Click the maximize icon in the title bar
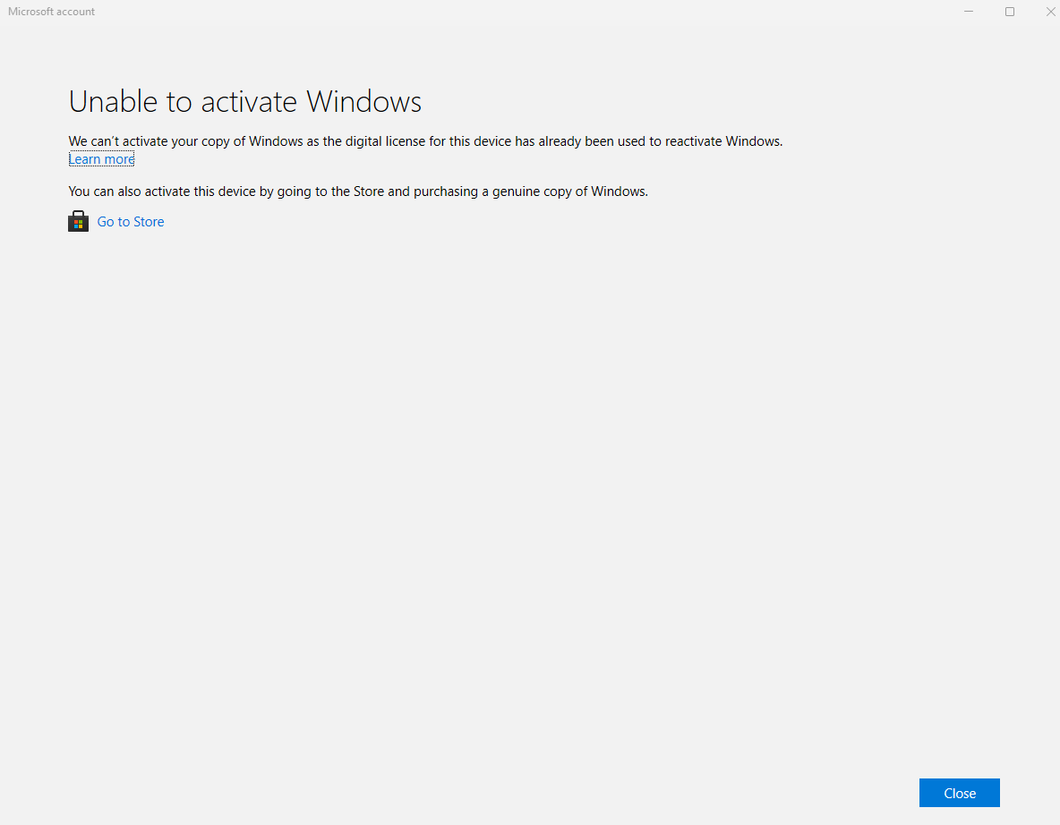This screenshot has width=1060, height=825. click(1010, 12)
